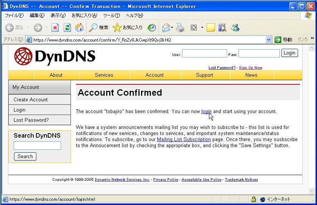Open Messenger people icon

(x=235, y=28)
